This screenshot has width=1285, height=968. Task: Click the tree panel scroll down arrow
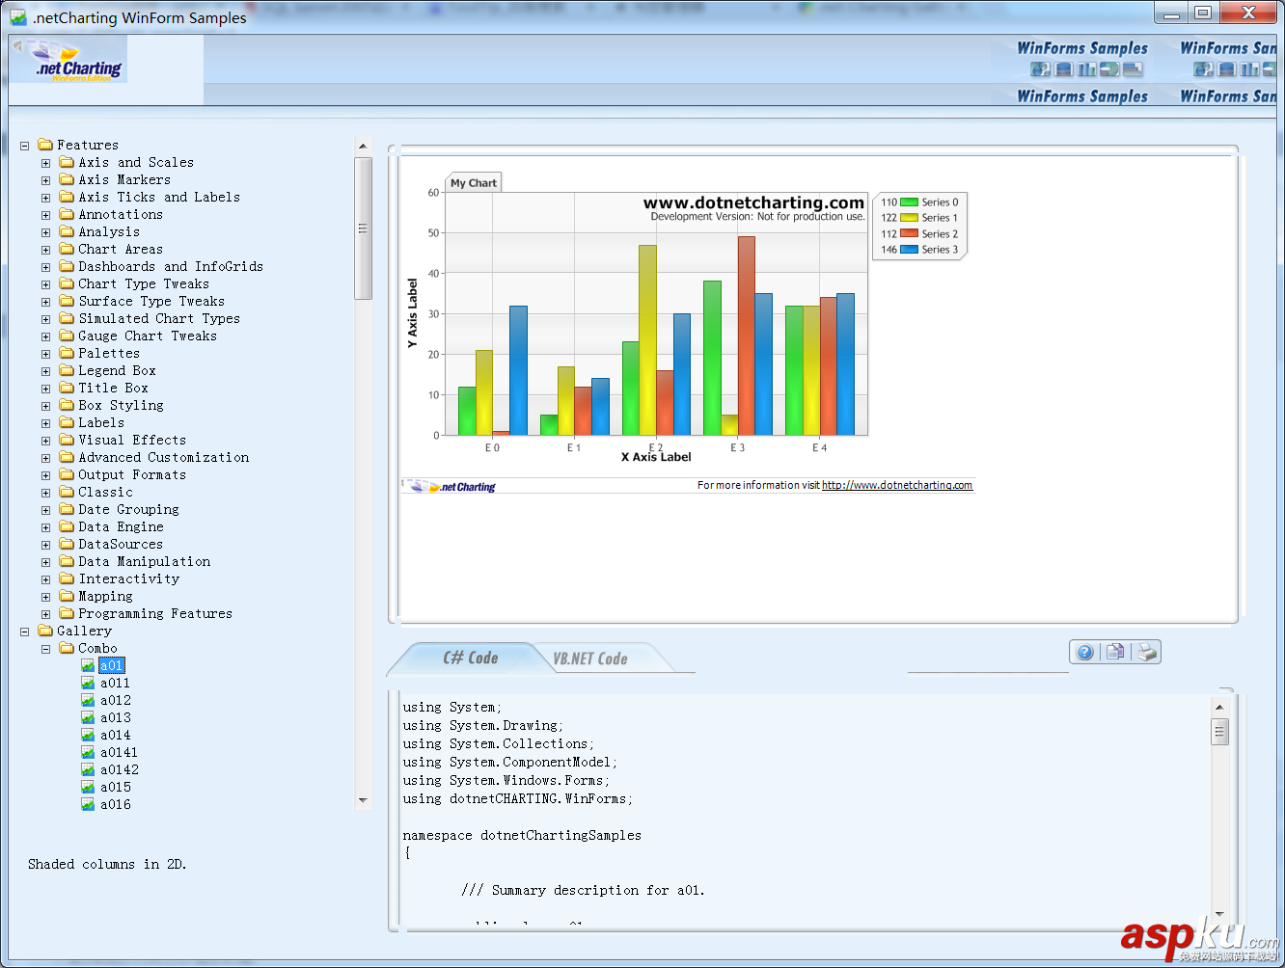363,800
